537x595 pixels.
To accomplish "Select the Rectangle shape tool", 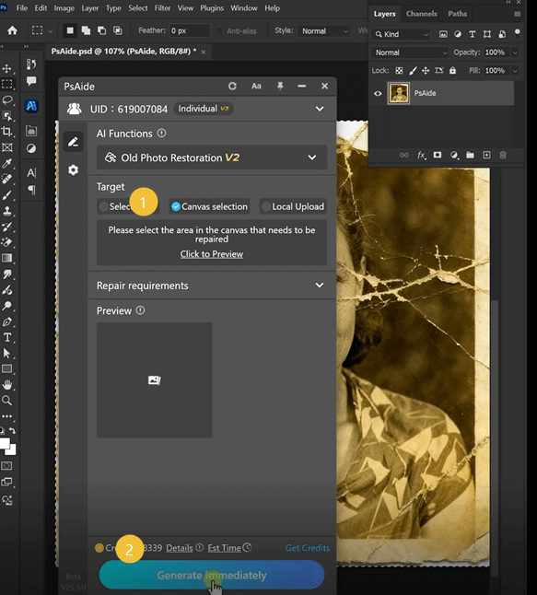I will click(x=6, y=368).
